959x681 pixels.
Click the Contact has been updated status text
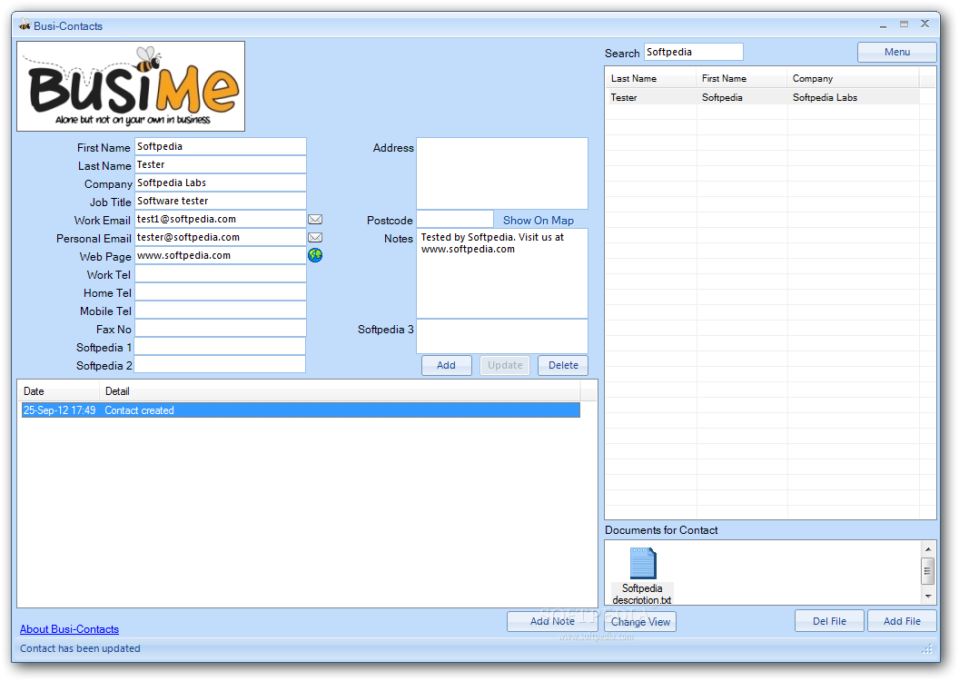click(x=80, y=648)
